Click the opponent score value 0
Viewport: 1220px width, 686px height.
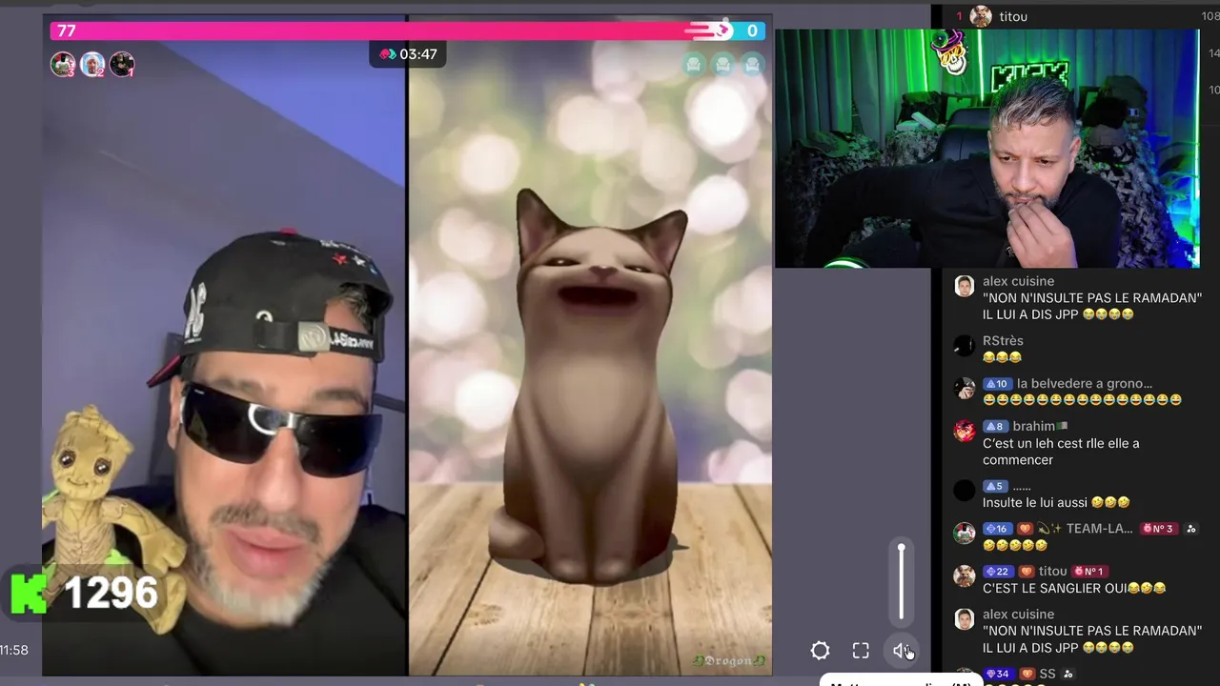tap(752, 30)
